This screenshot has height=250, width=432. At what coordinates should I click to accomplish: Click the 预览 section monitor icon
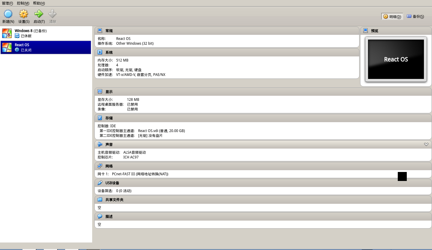pos(365,31)
